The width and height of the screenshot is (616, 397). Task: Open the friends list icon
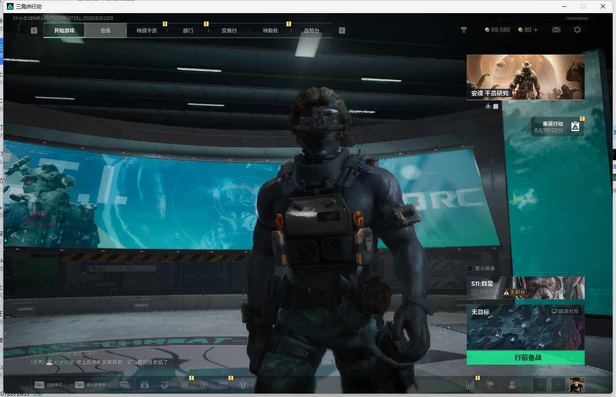514,385
